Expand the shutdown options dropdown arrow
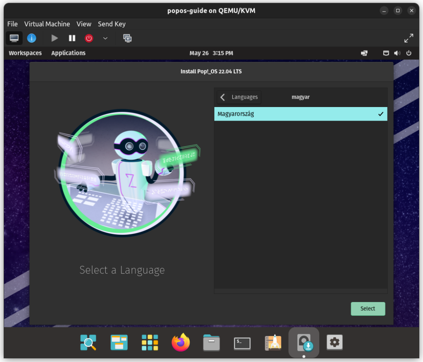423x362 pixels. coord(105,38)
